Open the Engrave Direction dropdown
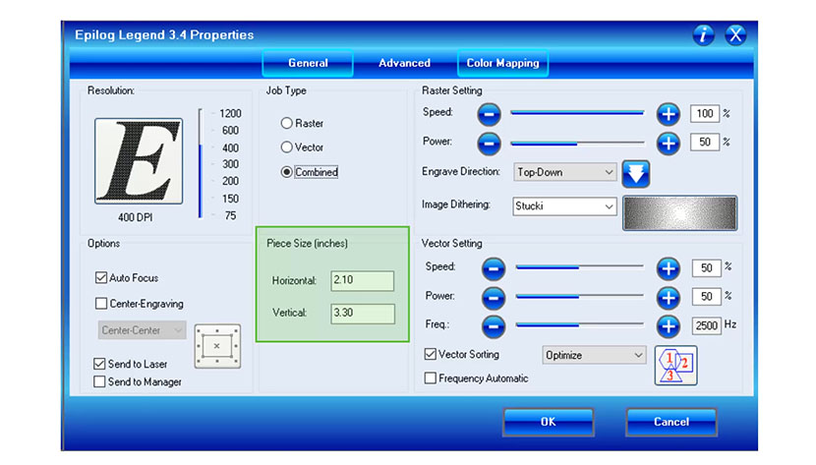This screenshot has height=465, width=816. point(565,172)
